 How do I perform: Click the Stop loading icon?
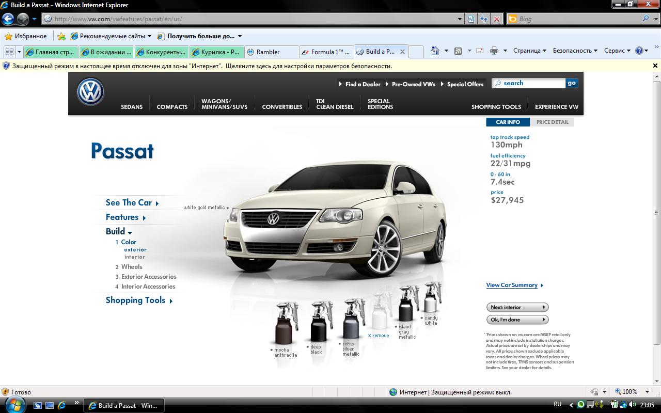[496, 19]
